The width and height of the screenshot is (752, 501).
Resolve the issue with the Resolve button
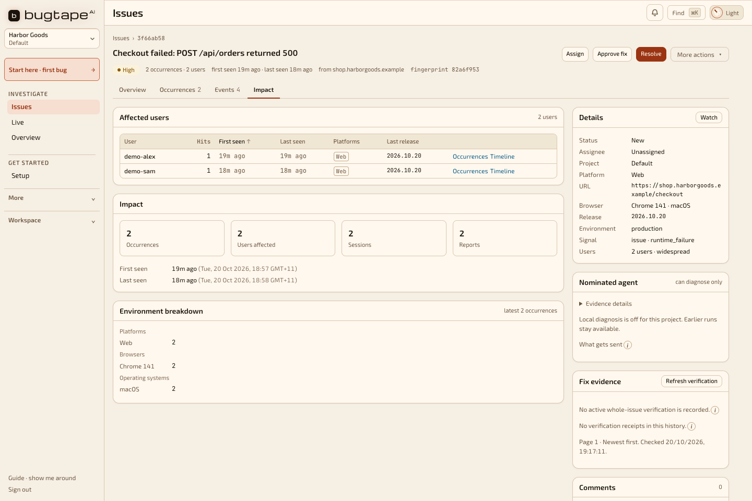651,54
